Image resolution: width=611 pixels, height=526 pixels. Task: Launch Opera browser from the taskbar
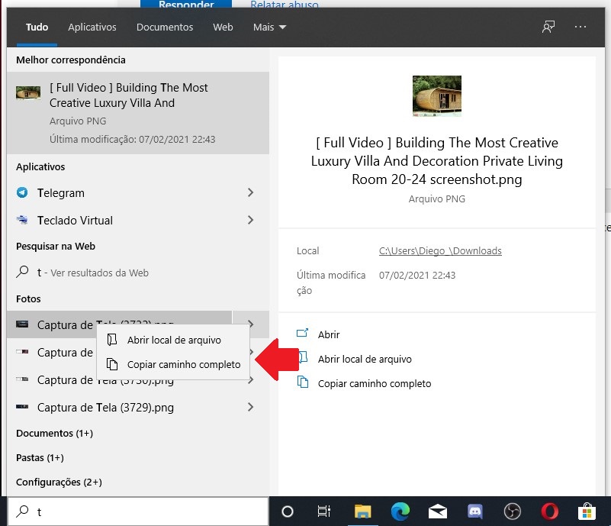tap(550, 511)
